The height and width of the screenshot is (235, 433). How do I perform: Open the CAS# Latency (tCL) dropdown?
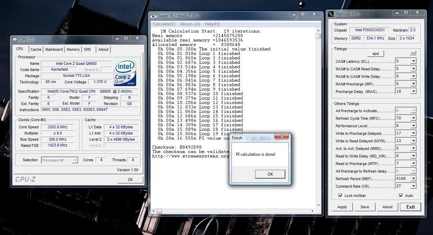point(413,61)
